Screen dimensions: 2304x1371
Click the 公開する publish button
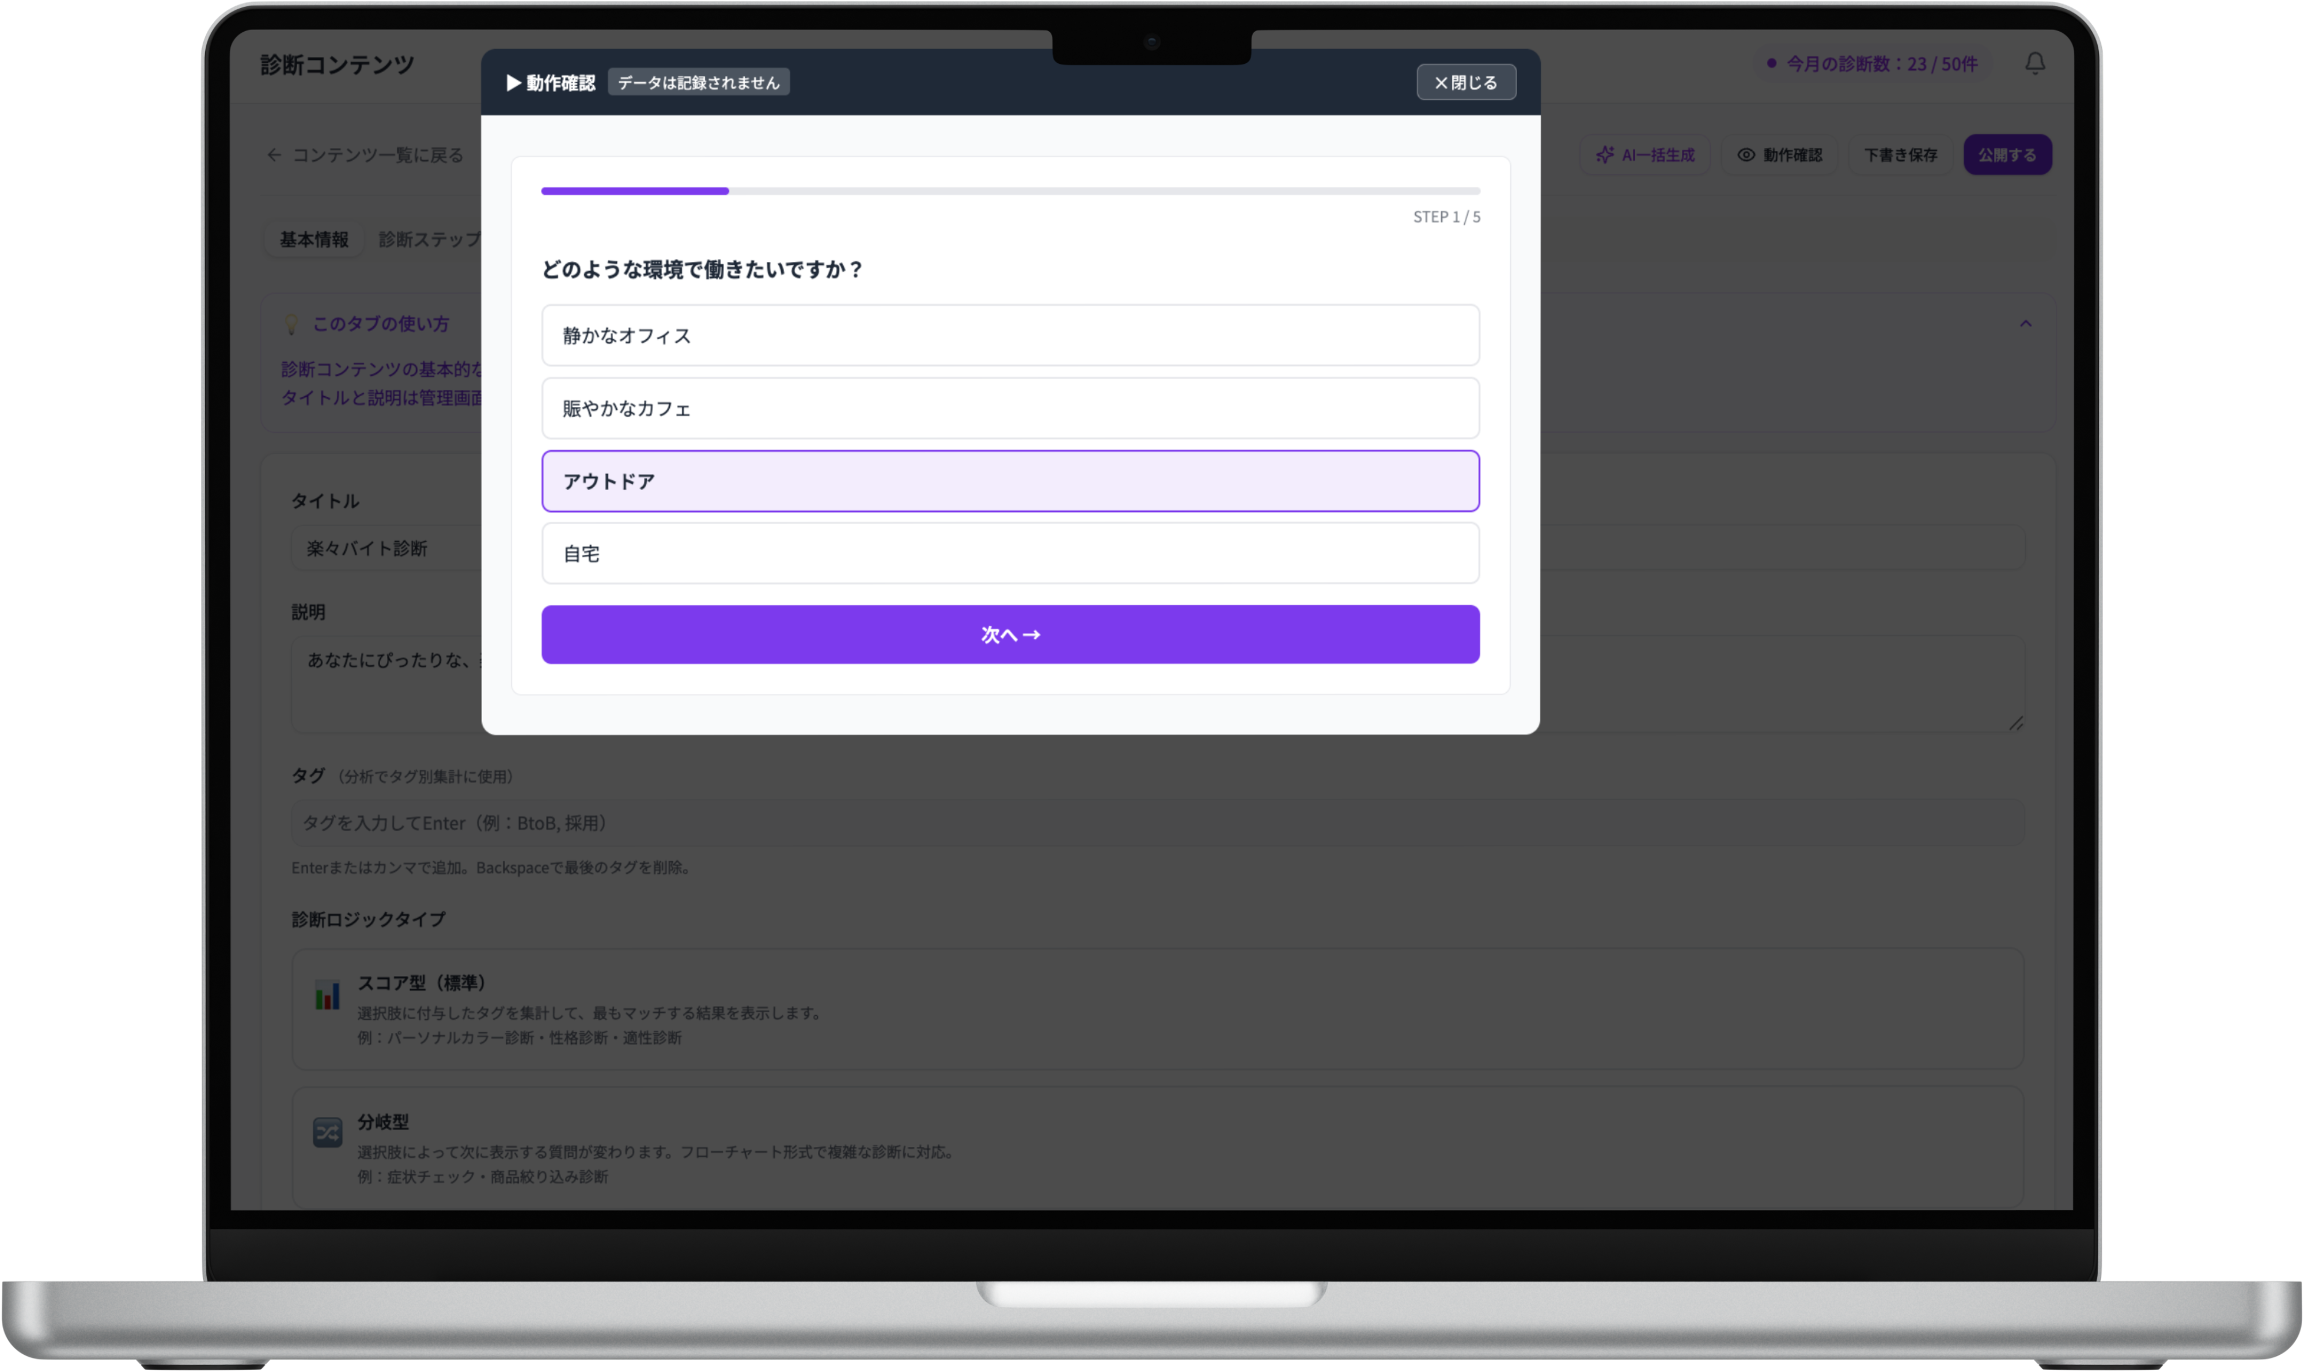2007,154
